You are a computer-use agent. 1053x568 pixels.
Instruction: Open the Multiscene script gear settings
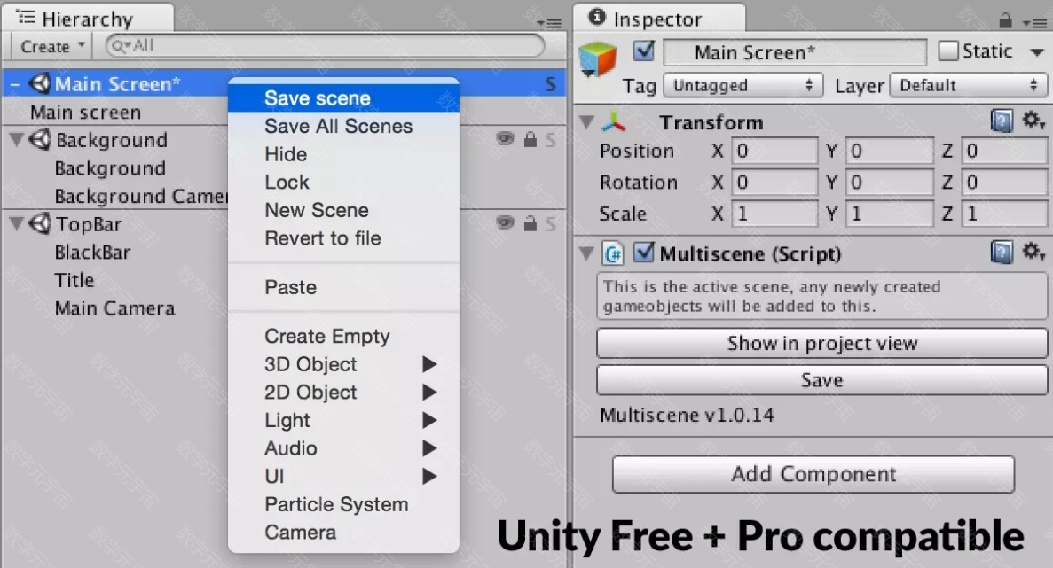click(x=1033, y=253)
